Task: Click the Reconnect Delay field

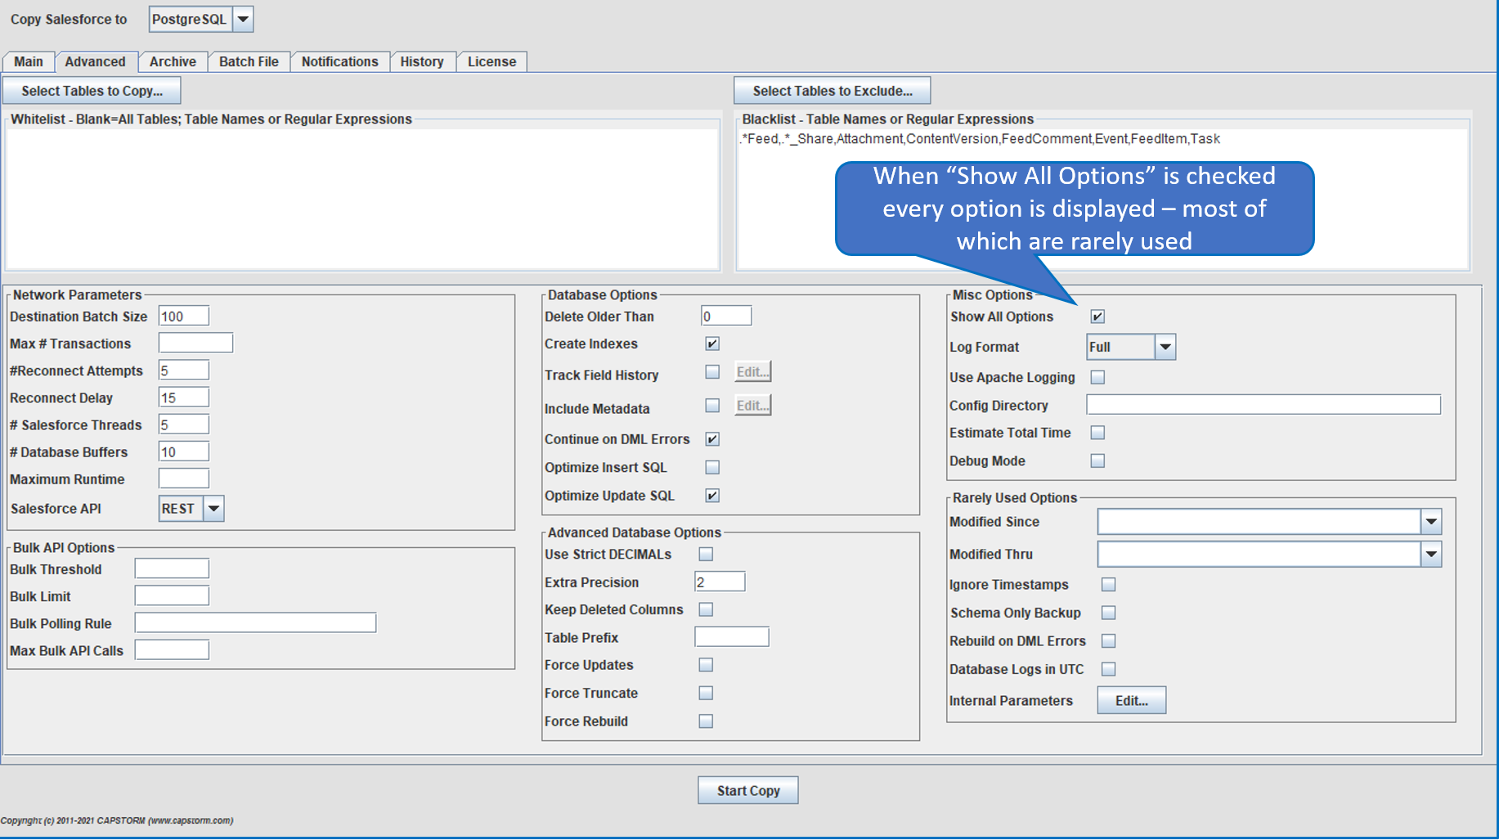Action: click(x=184, y=397)
